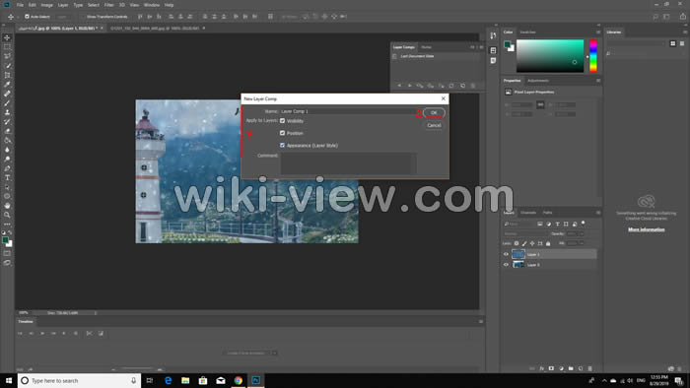Open the Create Video Timeline dropdown arrow

[x=274, y=353]
